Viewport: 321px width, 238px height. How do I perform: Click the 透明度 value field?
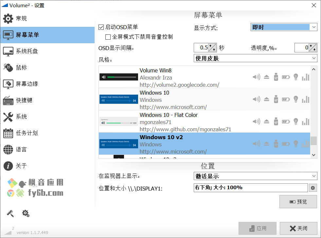click(x=302, y=48)
